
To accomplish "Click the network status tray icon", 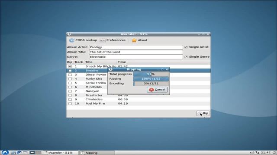I will point(257,152).
